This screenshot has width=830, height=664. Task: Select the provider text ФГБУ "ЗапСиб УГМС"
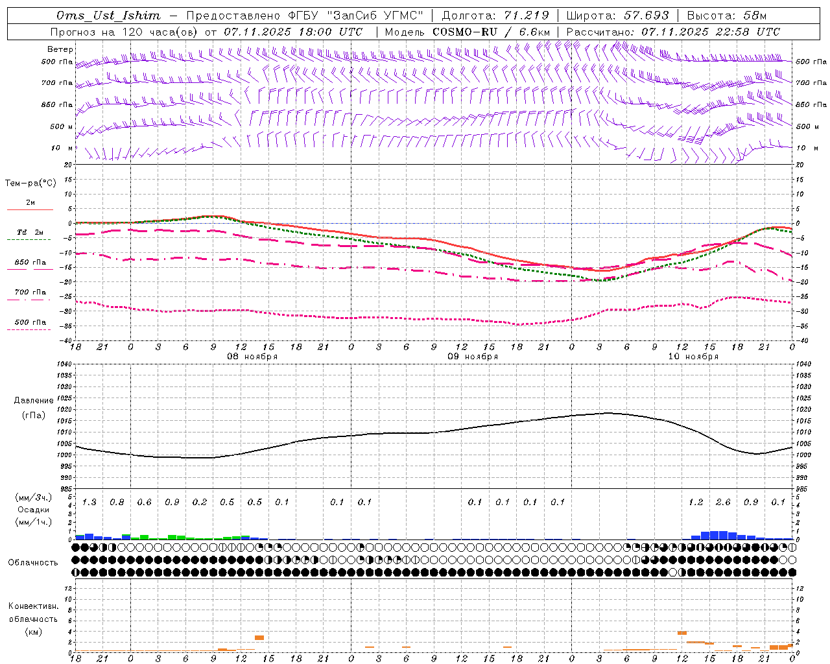tap(355, 16)
